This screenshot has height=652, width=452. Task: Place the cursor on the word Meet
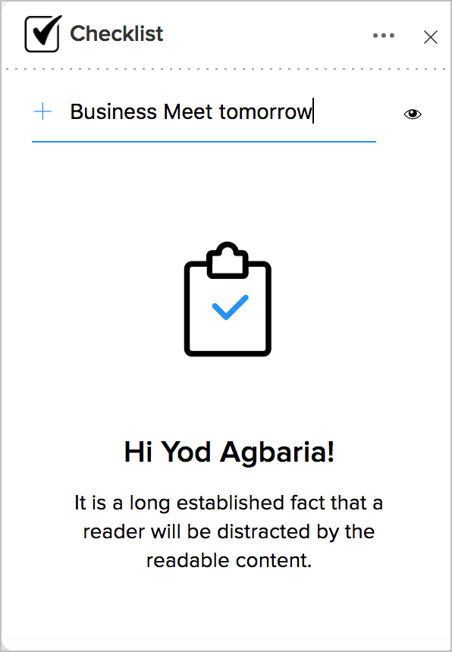[x=188, y=112]
